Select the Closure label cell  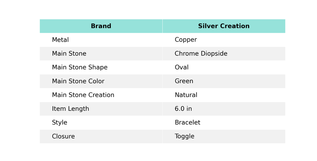pos(63,137)
